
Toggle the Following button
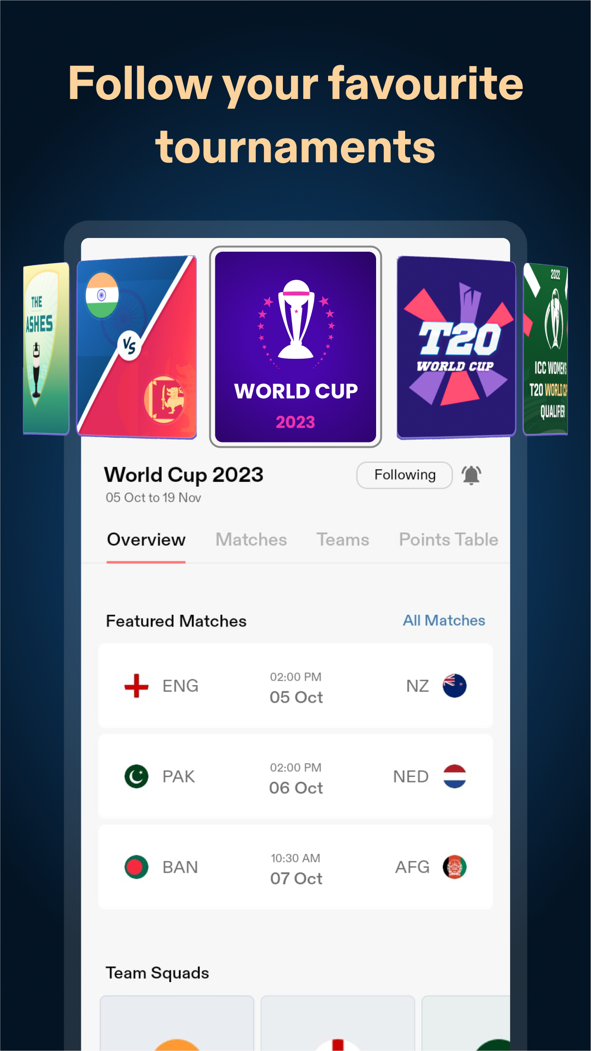(x=404, y=475)
